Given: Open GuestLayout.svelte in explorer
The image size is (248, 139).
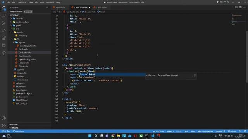Looking at the screenshot, I should [28, 46].
